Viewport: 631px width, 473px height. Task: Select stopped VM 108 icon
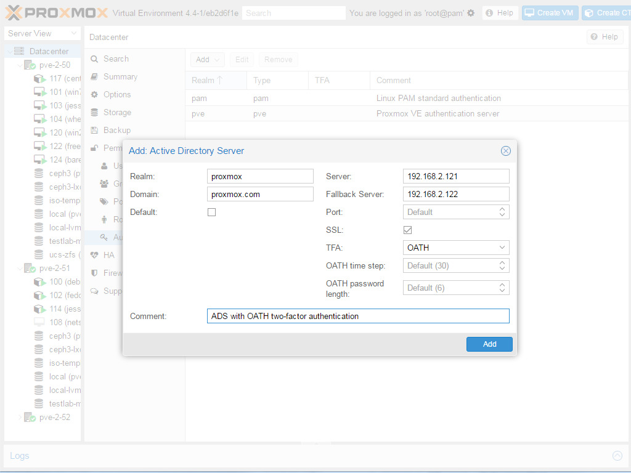coord(39,322)
